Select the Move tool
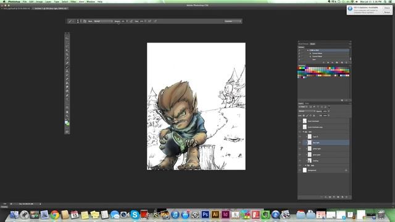 pos(67,38)
